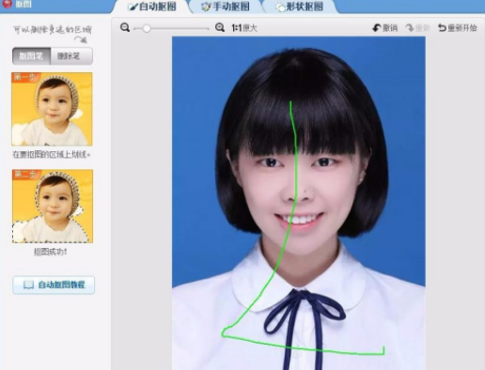Select the 抠图笔 brush mode
485x370 pixels.
coord(31,56)
